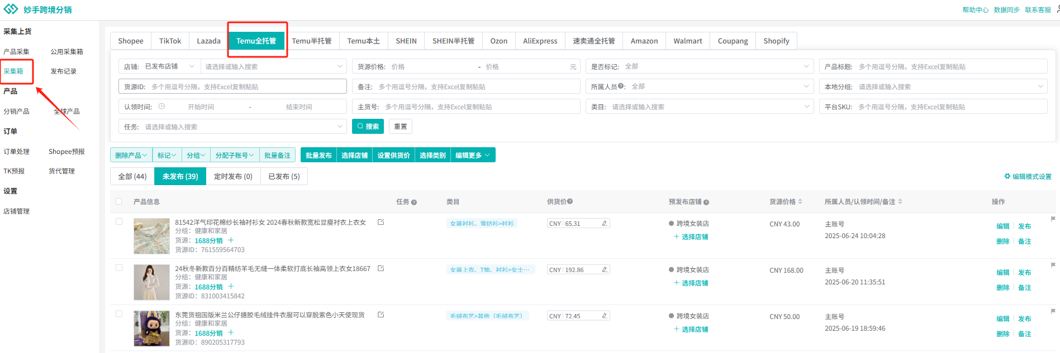Click the 妙手跨境分销 logo icon
Screen dimensions: 1060x353
11,9
